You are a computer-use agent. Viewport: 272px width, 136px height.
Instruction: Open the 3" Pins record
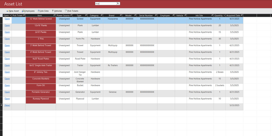coord(7,39)
